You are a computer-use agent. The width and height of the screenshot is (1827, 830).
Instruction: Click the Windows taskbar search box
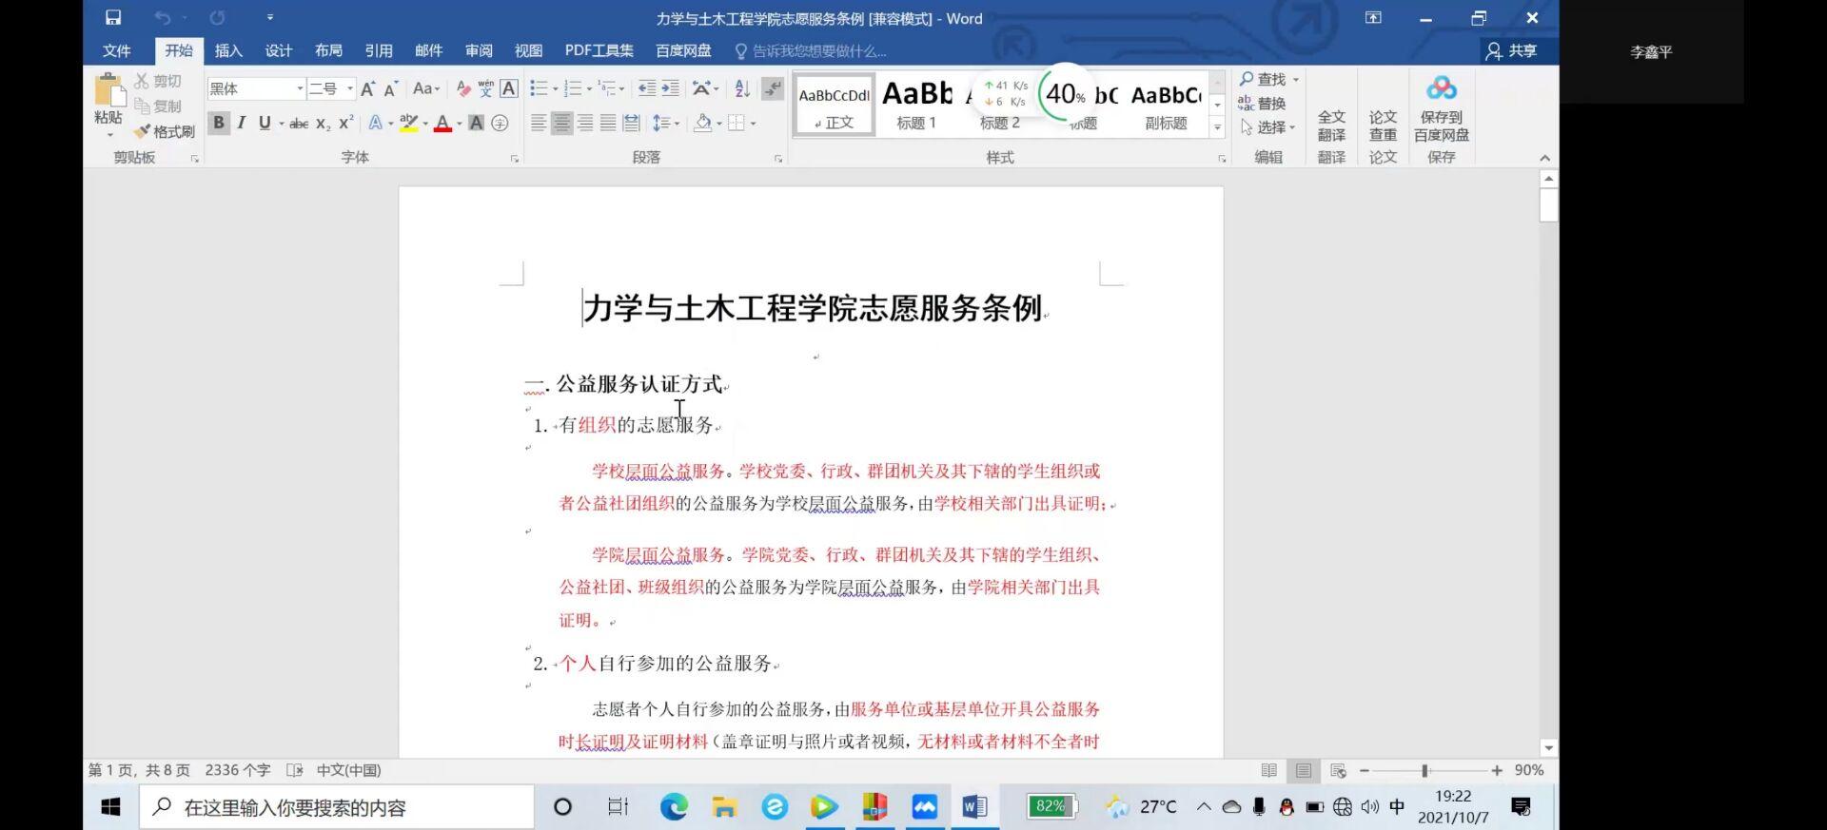[337, 807]
